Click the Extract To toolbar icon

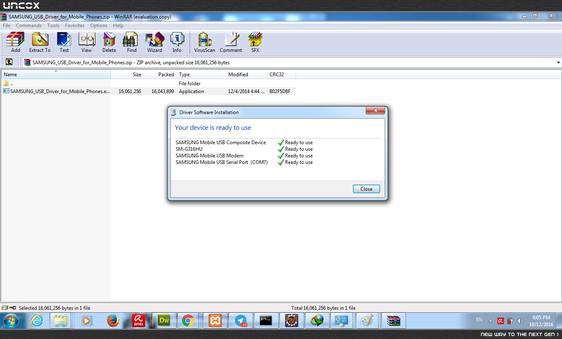coord(40,42)
